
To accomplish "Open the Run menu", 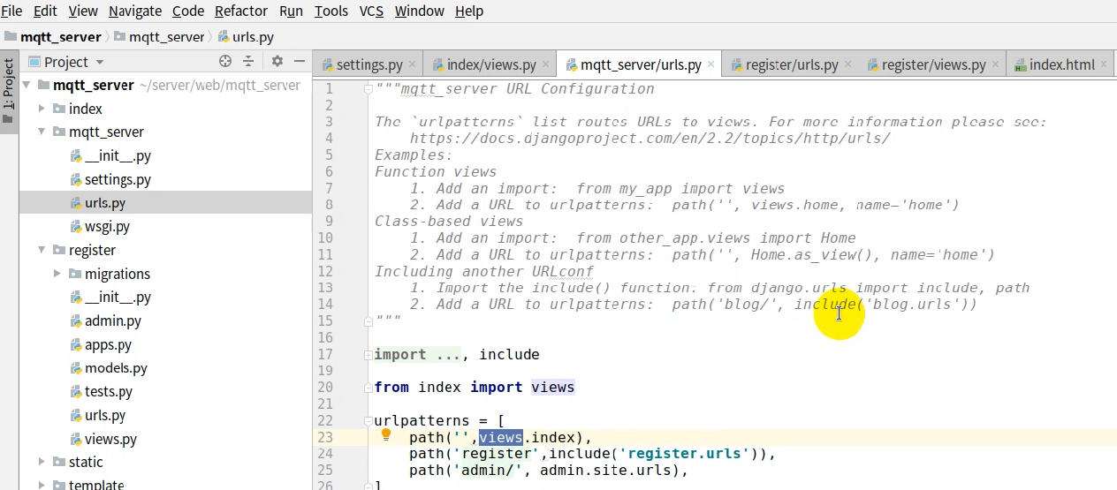I will pos(291,11).
